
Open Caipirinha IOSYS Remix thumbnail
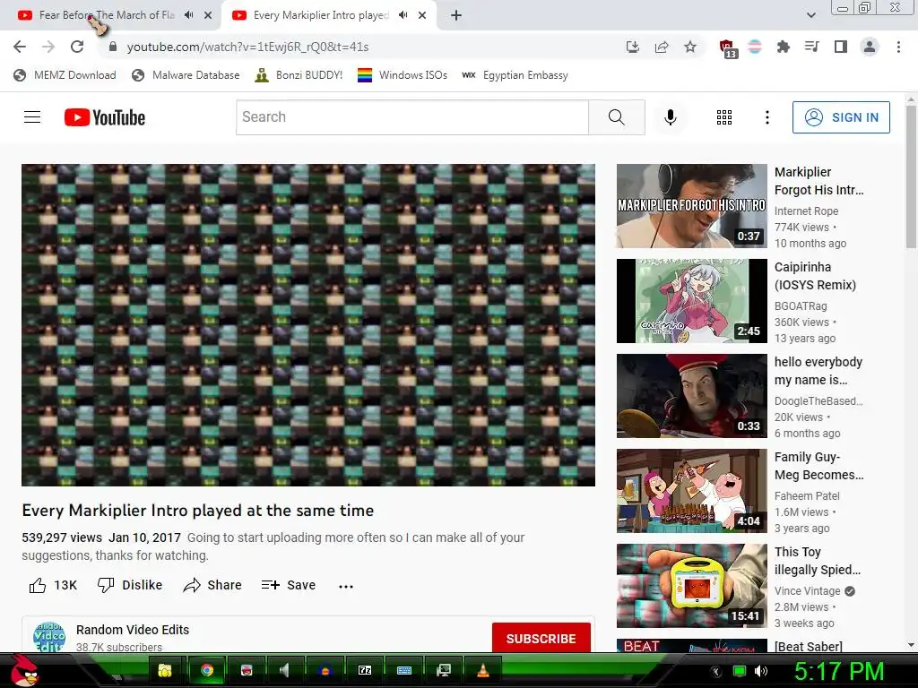(691, 301)
